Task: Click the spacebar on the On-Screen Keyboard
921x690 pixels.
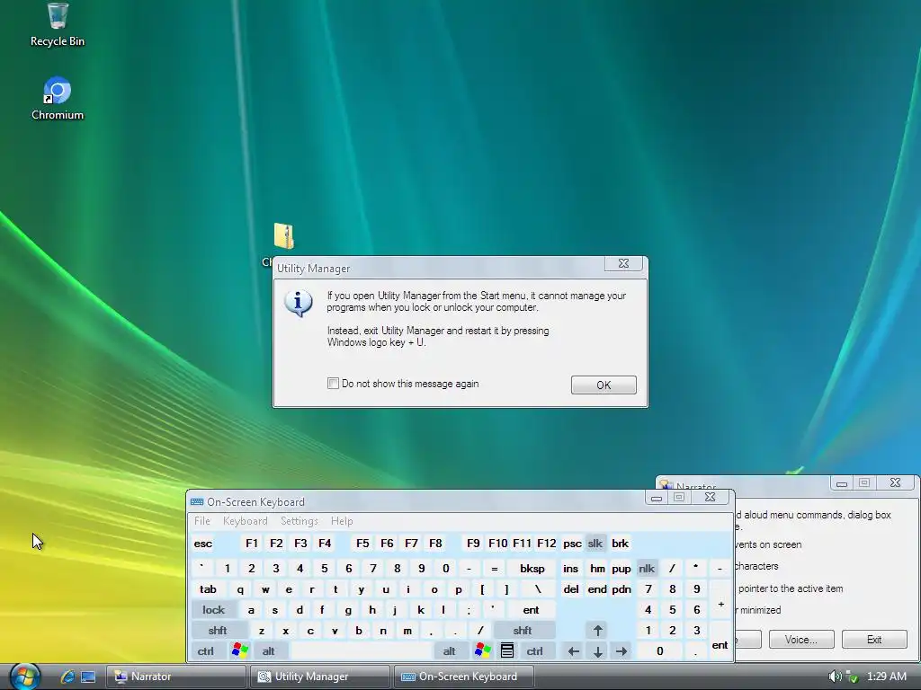Action: coord(362,650)
